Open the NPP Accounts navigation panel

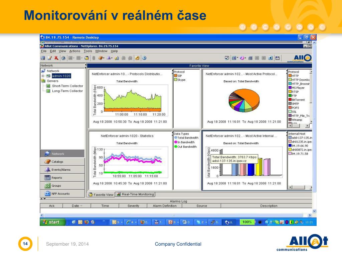(x=62, y=194)
